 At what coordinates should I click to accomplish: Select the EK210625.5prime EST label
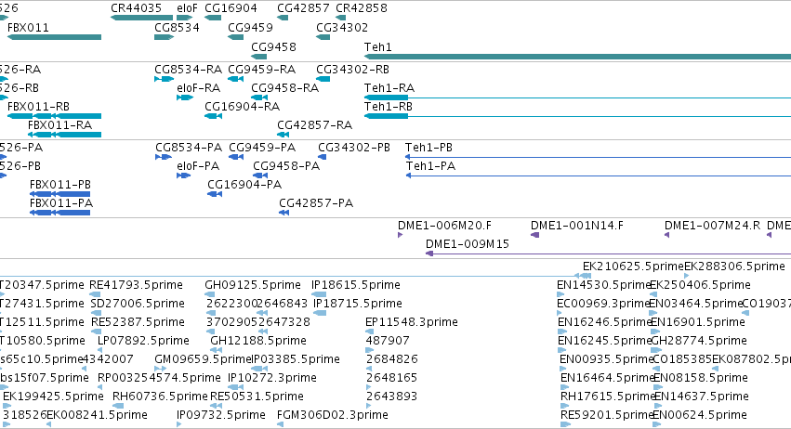click(633, 266)
